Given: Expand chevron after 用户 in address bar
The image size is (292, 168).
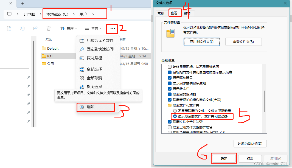Looking at the screenshot, I should click(x=93, y=14).
